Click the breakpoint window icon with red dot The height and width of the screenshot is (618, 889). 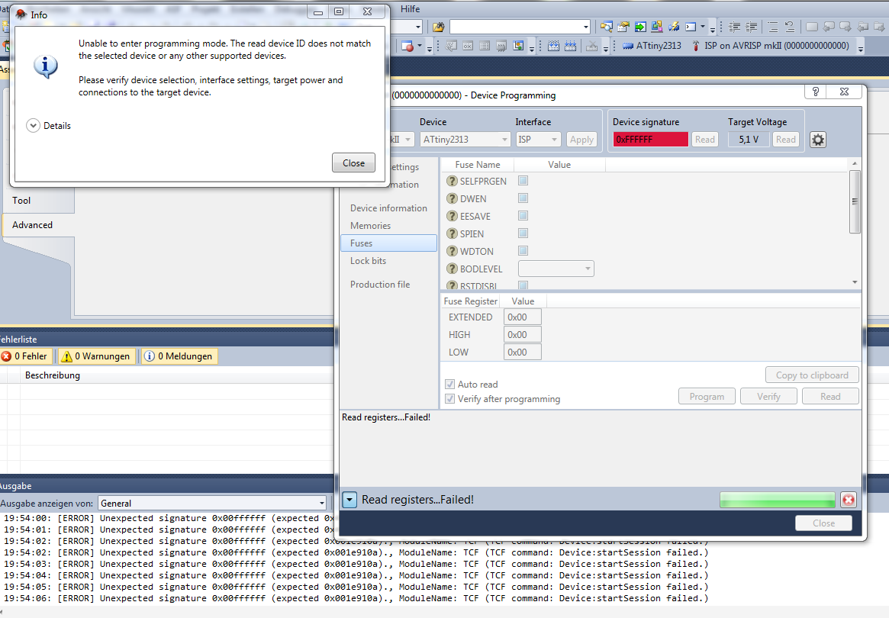[407, 46]
